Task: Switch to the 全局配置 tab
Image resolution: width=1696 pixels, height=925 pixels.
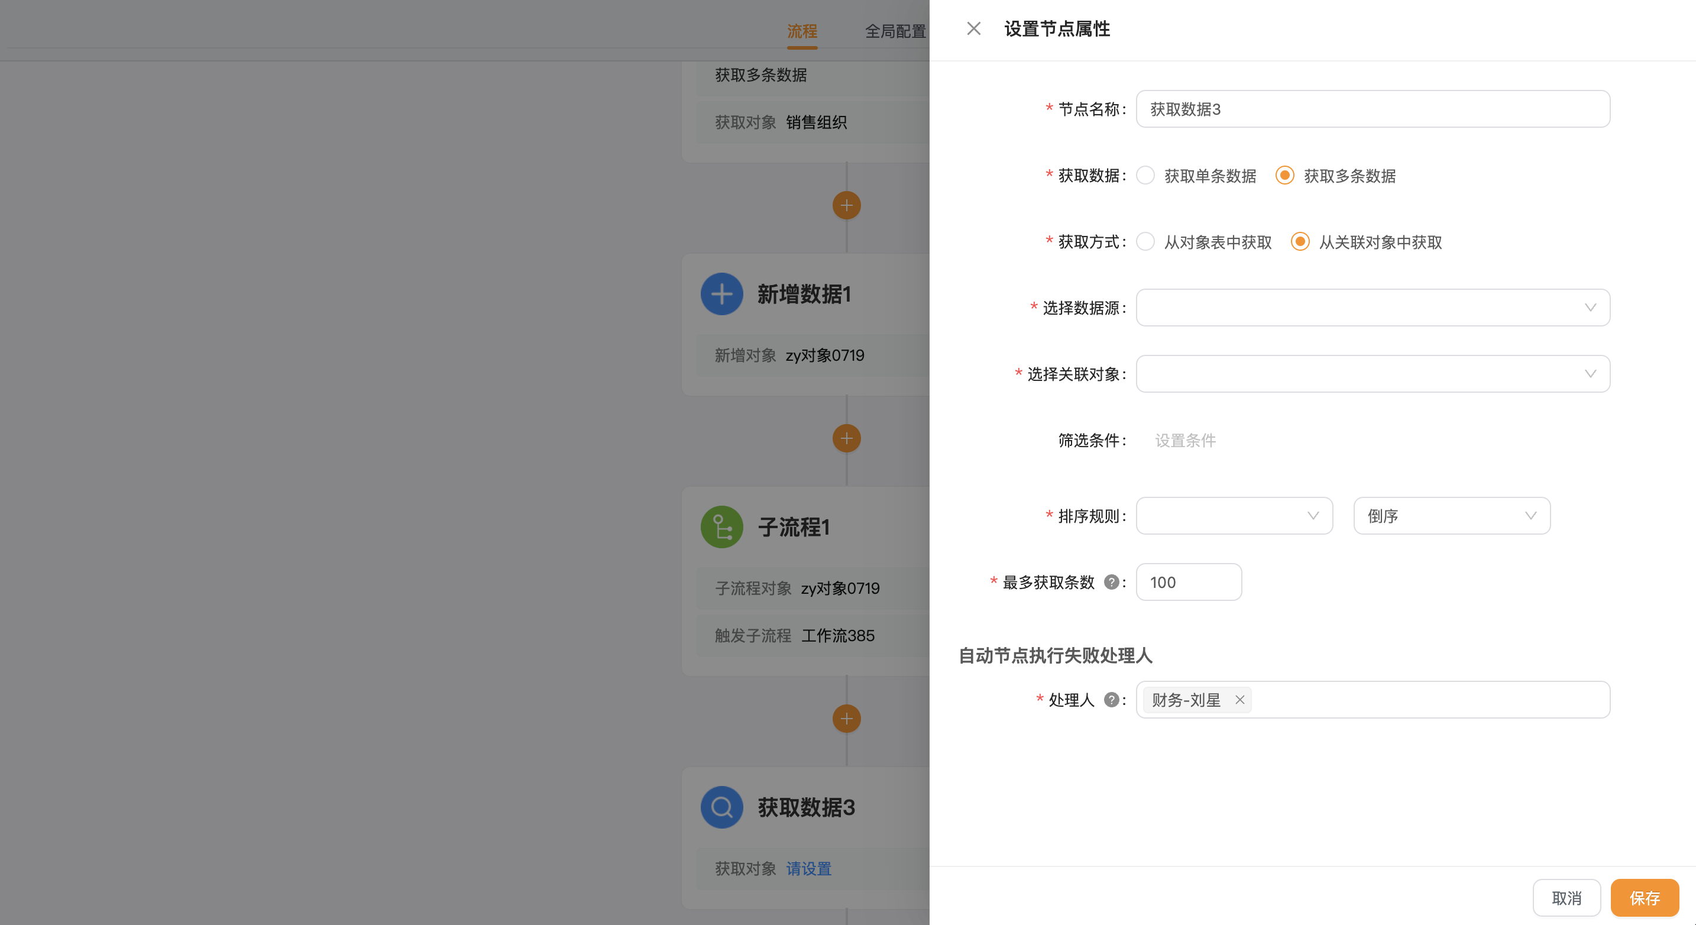Action: pyautogui.click(x=895, y=31)
